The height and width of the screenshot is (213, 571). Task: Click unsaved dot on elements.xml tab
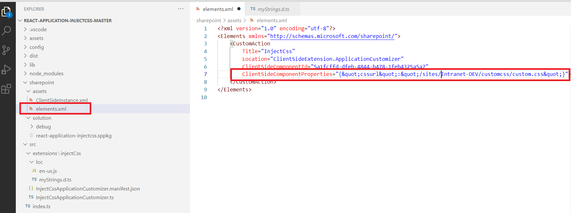pyautogui.click(x=239, y=9)
